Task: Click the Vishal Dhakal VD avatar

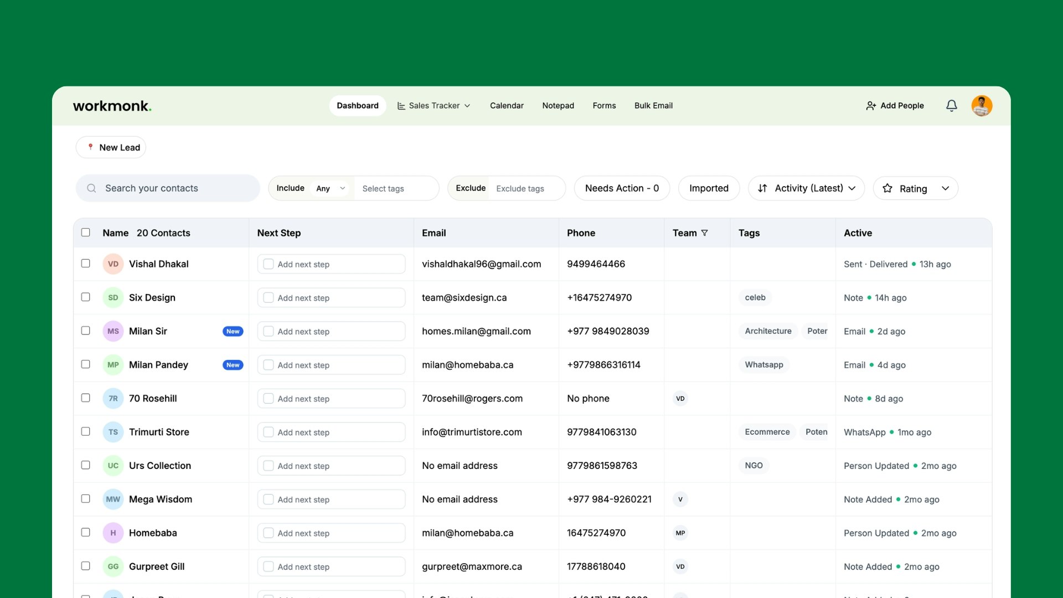Action: (x=113, y=264)
